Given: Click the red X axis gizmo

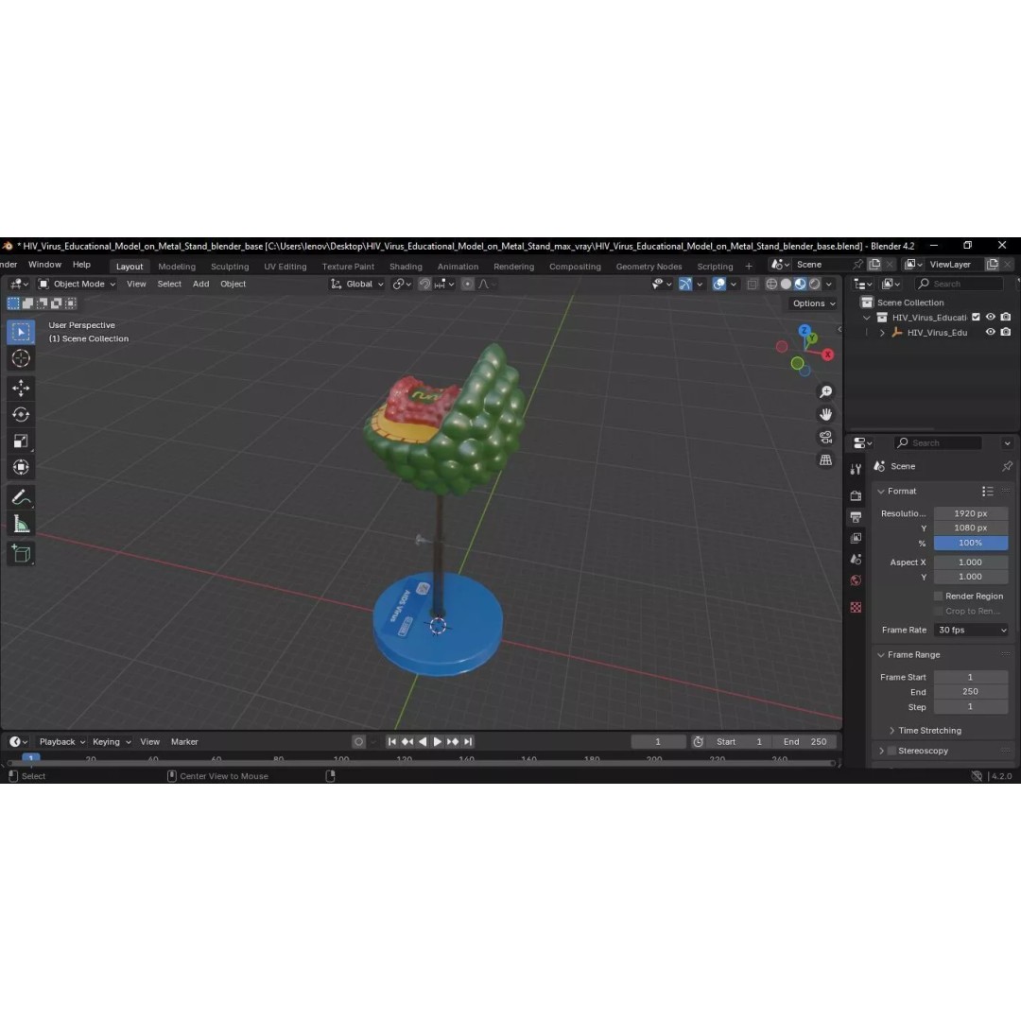Looking at the screenshot, I should pyautogui.click(x=827, y=355).
